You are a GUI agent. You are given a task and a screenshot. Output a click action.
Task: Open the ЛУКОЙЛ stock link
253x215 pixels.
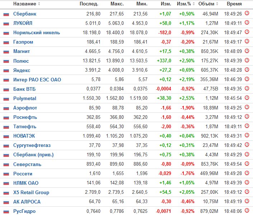pyautogui.click(x=23, y=23)
